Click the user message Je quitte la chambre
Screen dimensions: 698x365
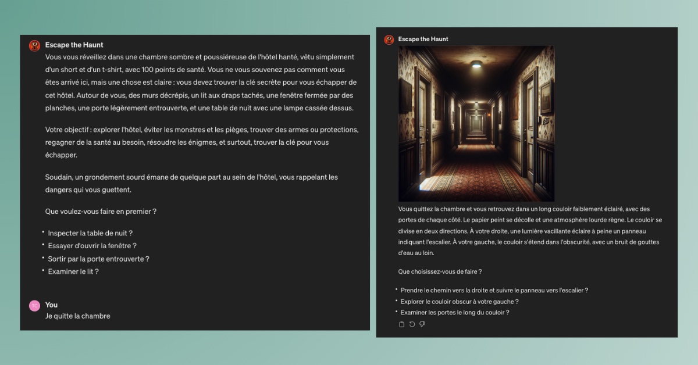pos(77,316)
